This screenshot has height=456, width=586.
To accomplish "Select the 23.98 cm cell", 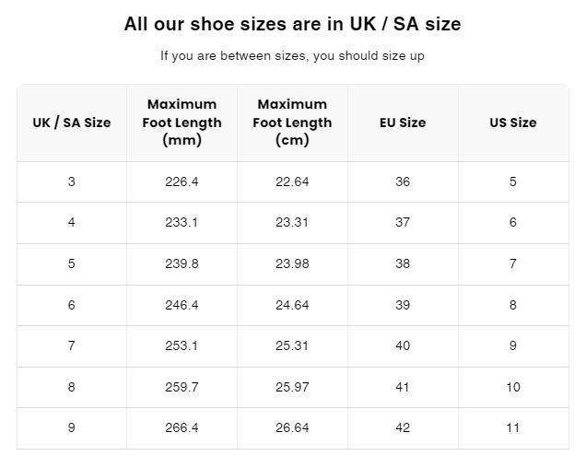I will 292,263.
